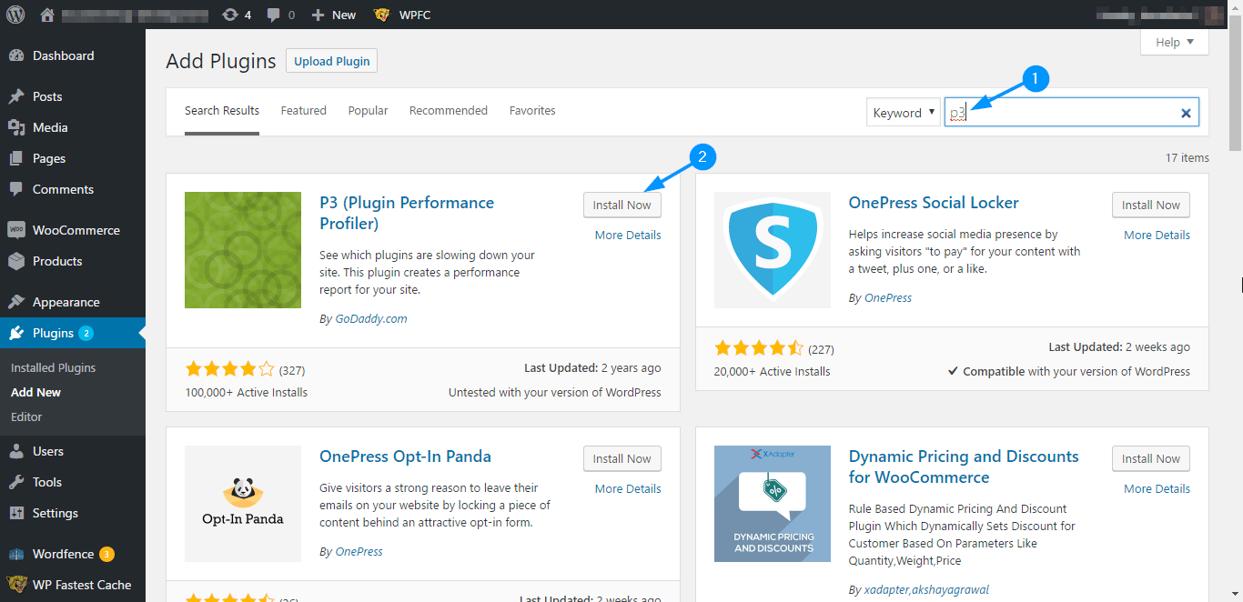Open GoDaddy.com author link
1243x602 pixels.
370,319
